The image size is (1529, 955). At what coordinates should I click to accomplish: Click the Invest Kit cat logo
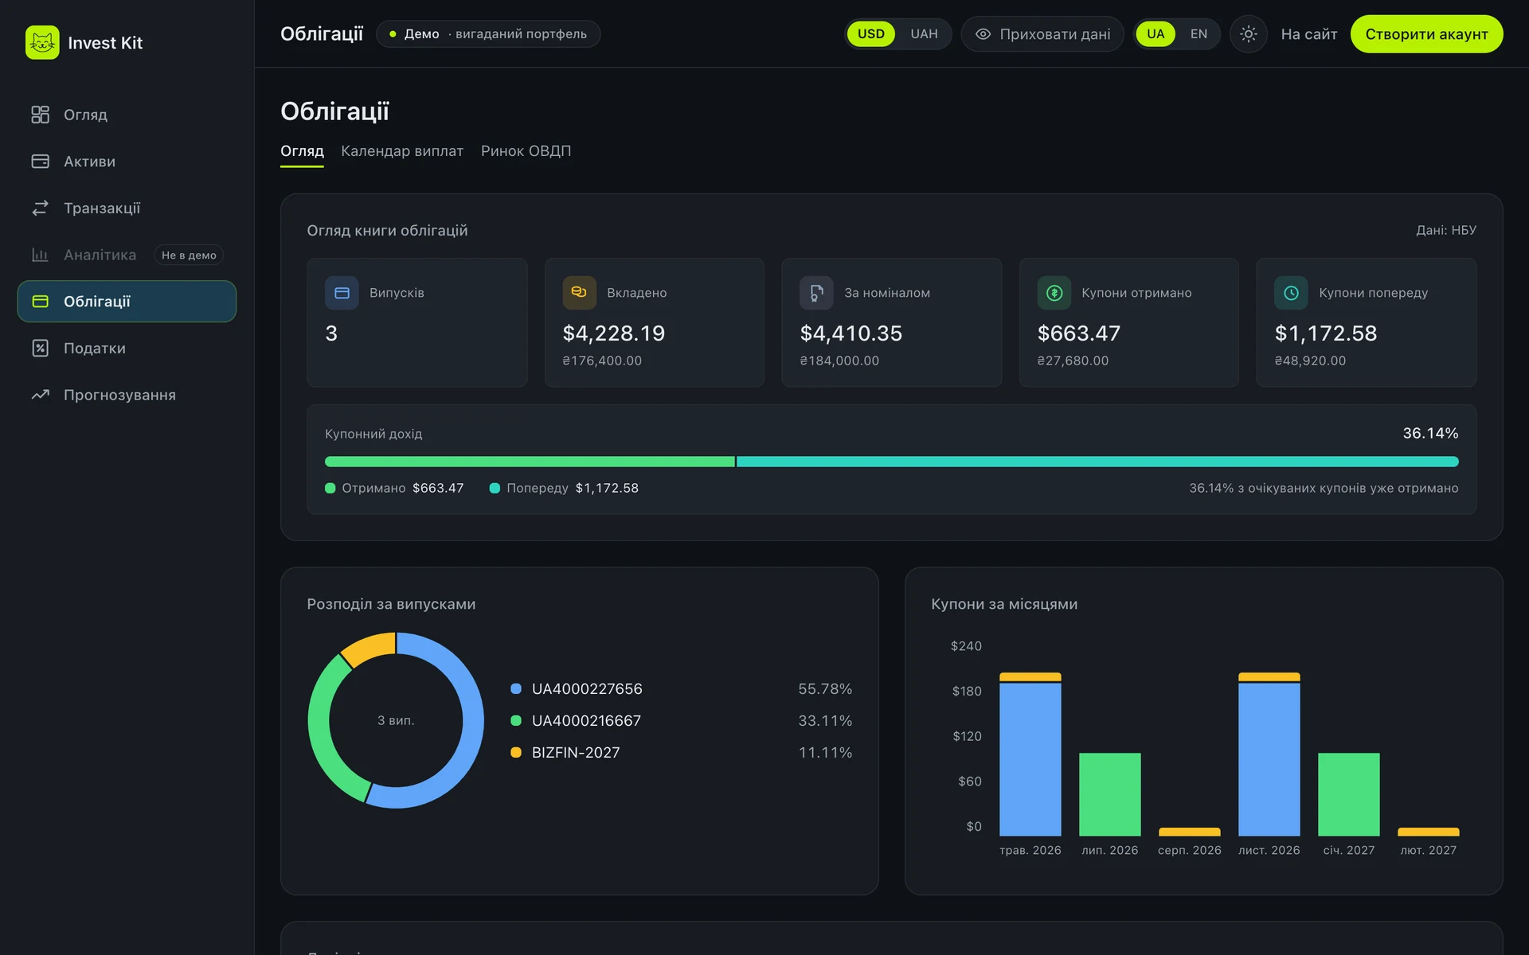(x=42, y=42)
